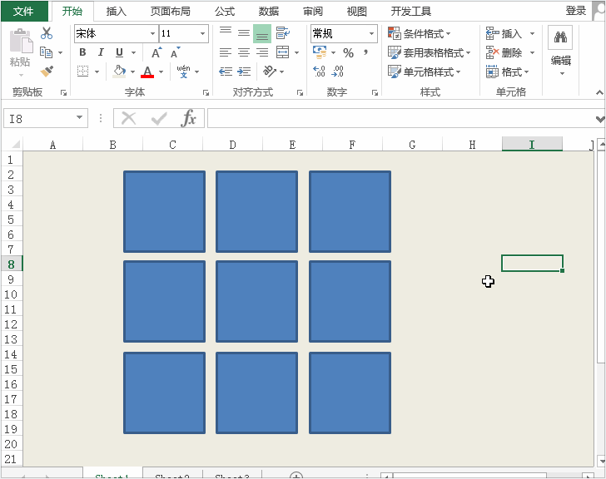The height and width of the screenshot is (479, 606).
Task: Open the 条件格式 conditional formatting dropdown
Action: click(420, 33)
